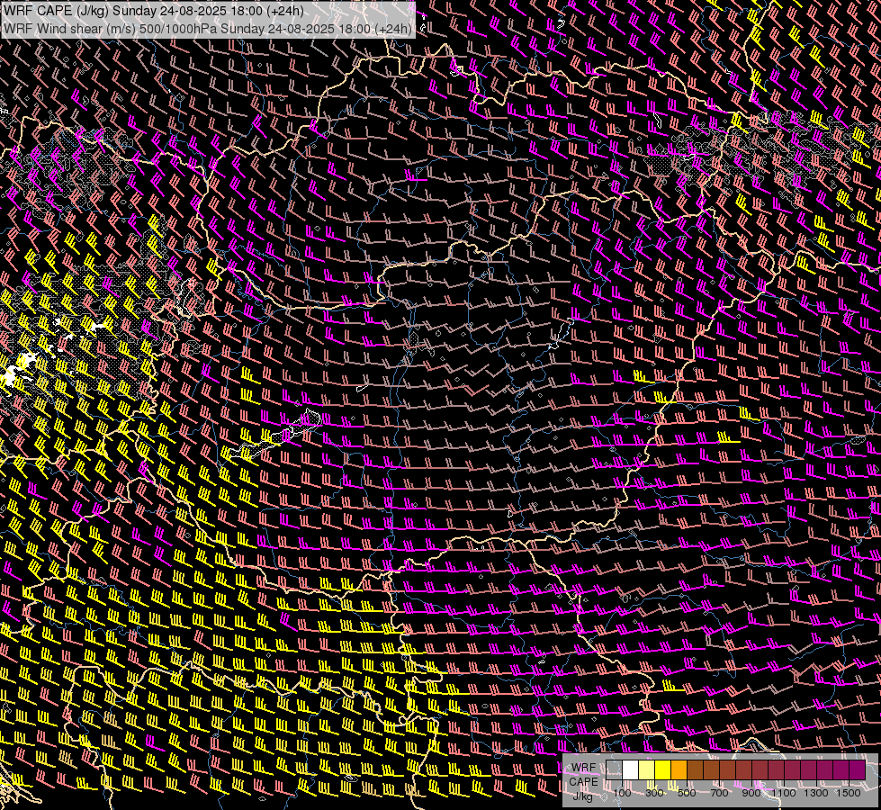Viewport: 881px width, 810px height.
Task: Click the 900 label in the legend
Action: 751,793
